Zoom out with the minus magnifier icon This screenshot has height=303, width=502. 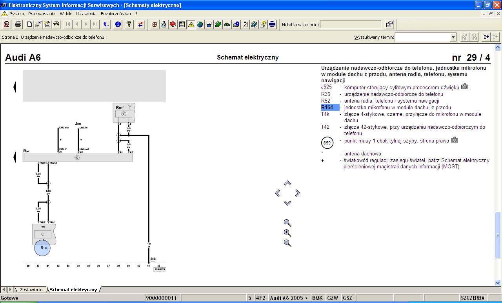(x=287, y=243)
